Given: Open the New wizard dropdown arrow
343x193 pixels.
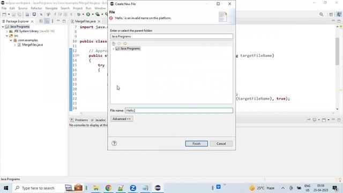Looking at the screenshot, I should coord(9,14).
